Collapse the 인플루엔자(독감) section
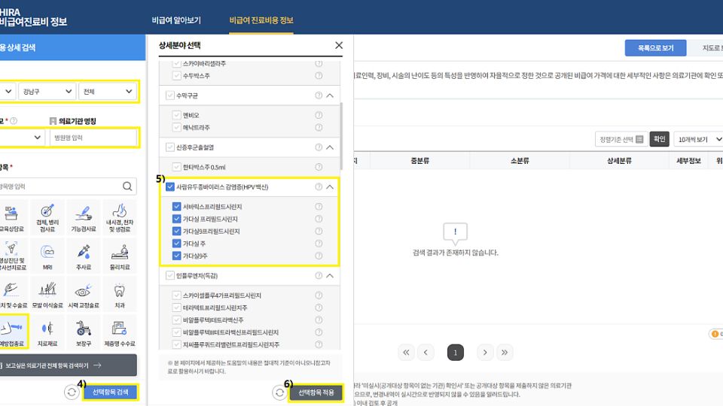Image resolution: width=723 pixels, height=406 pixels. pos(330,276)
